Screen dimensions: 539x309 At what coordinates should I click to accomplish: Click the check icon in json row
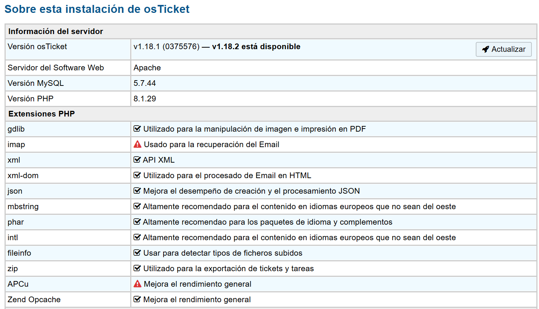click(x=137, y=191)
